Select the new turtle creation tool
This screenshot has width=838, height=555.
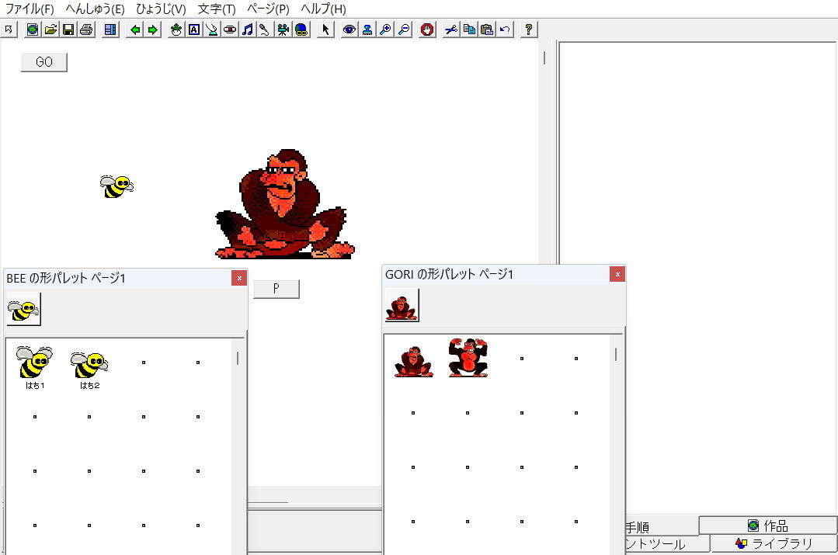pyautogui.click(x=176, y=30)
